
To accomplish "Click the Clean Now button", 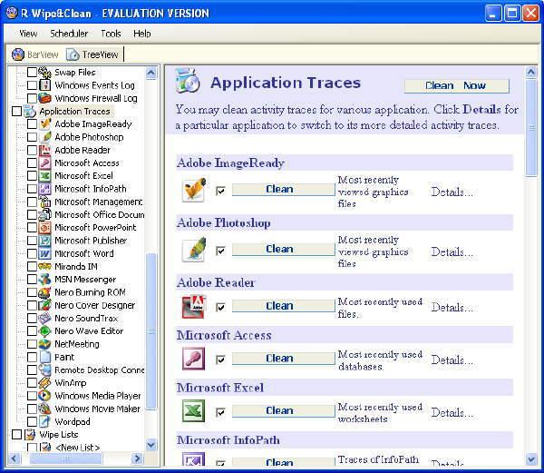I will pyautogui.click(x=456, y=85).
